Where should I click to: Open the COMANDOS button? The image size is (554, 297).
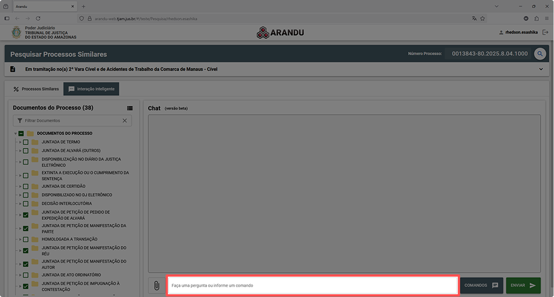coord(481,285)
